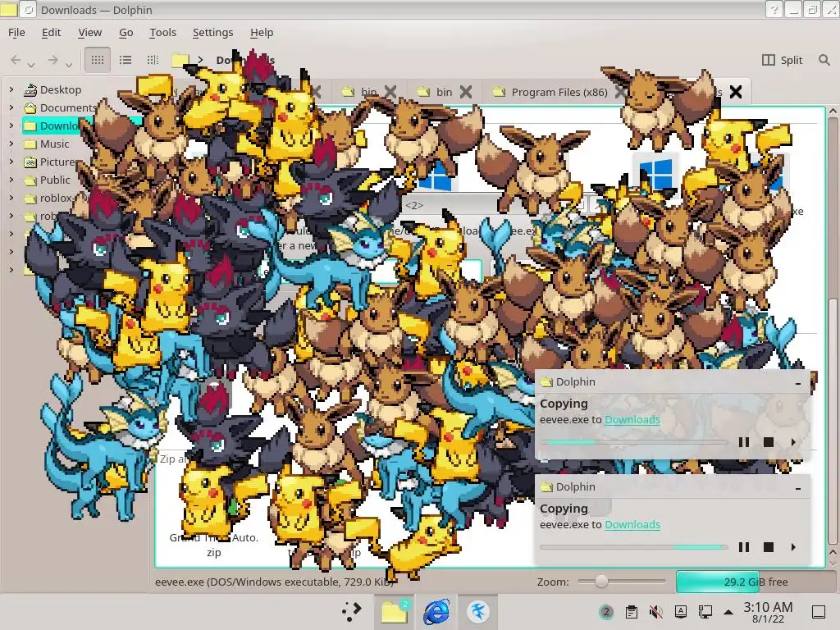
Task: Open the Help menu
Action: [x=262, y=32]
